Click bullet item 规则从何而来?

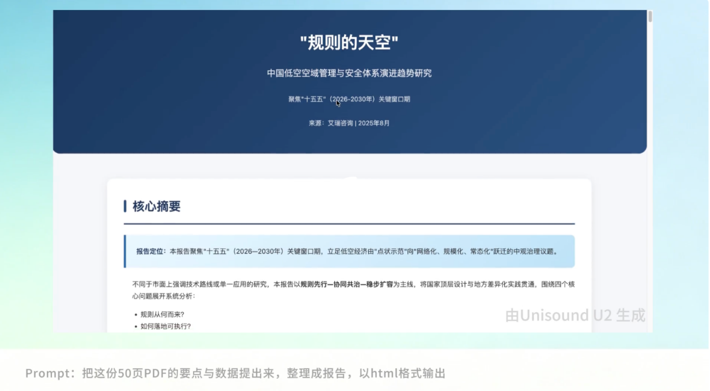(162, 314)
